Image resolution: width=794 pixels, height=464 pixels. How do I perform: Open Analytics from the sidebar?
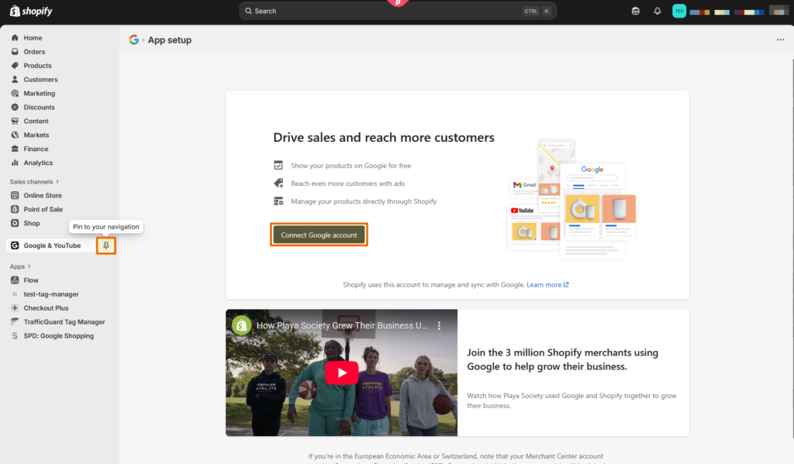click(38, 163)
